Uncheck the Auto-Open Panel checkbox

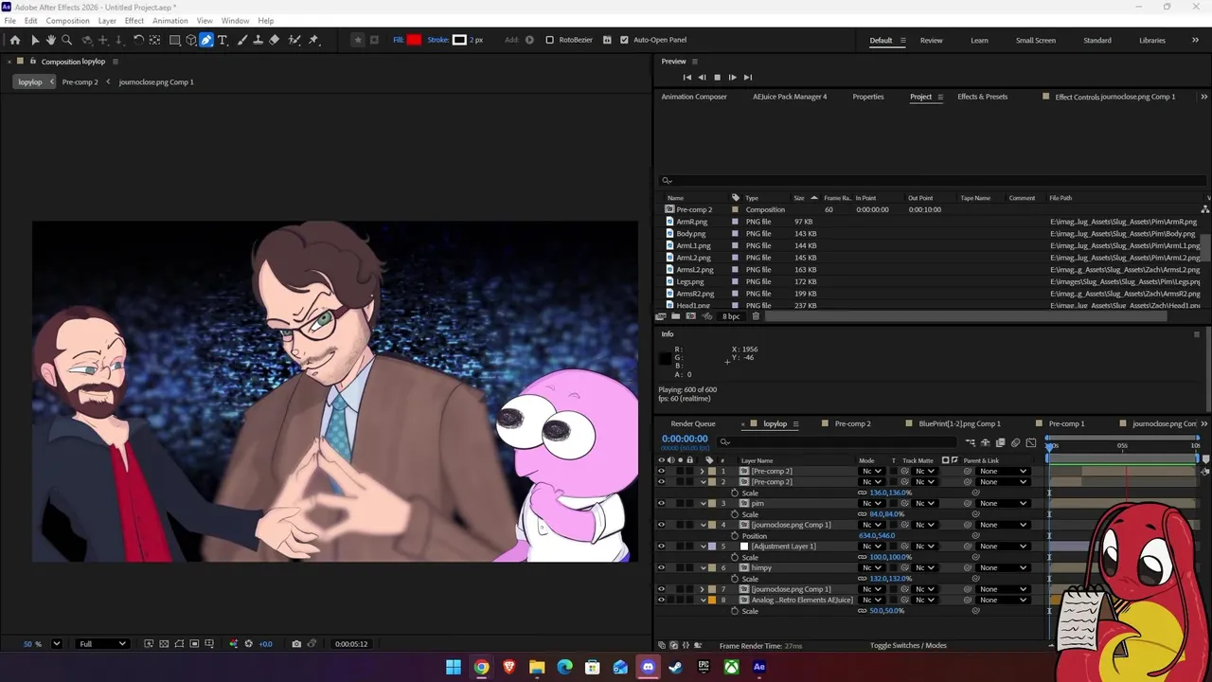624,40
